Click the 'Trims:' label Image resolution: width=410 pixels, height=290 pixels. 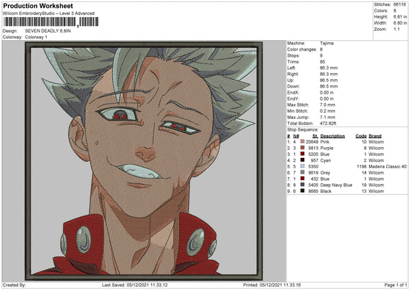click(x=293, y=62)
